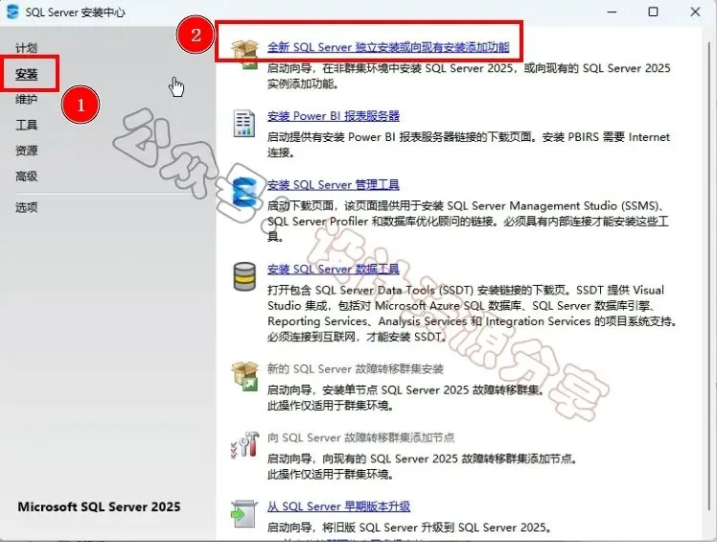Click description starting 启动提供有安装 Power BI
This screenshot has height=542, width=717.
point(468,145)
